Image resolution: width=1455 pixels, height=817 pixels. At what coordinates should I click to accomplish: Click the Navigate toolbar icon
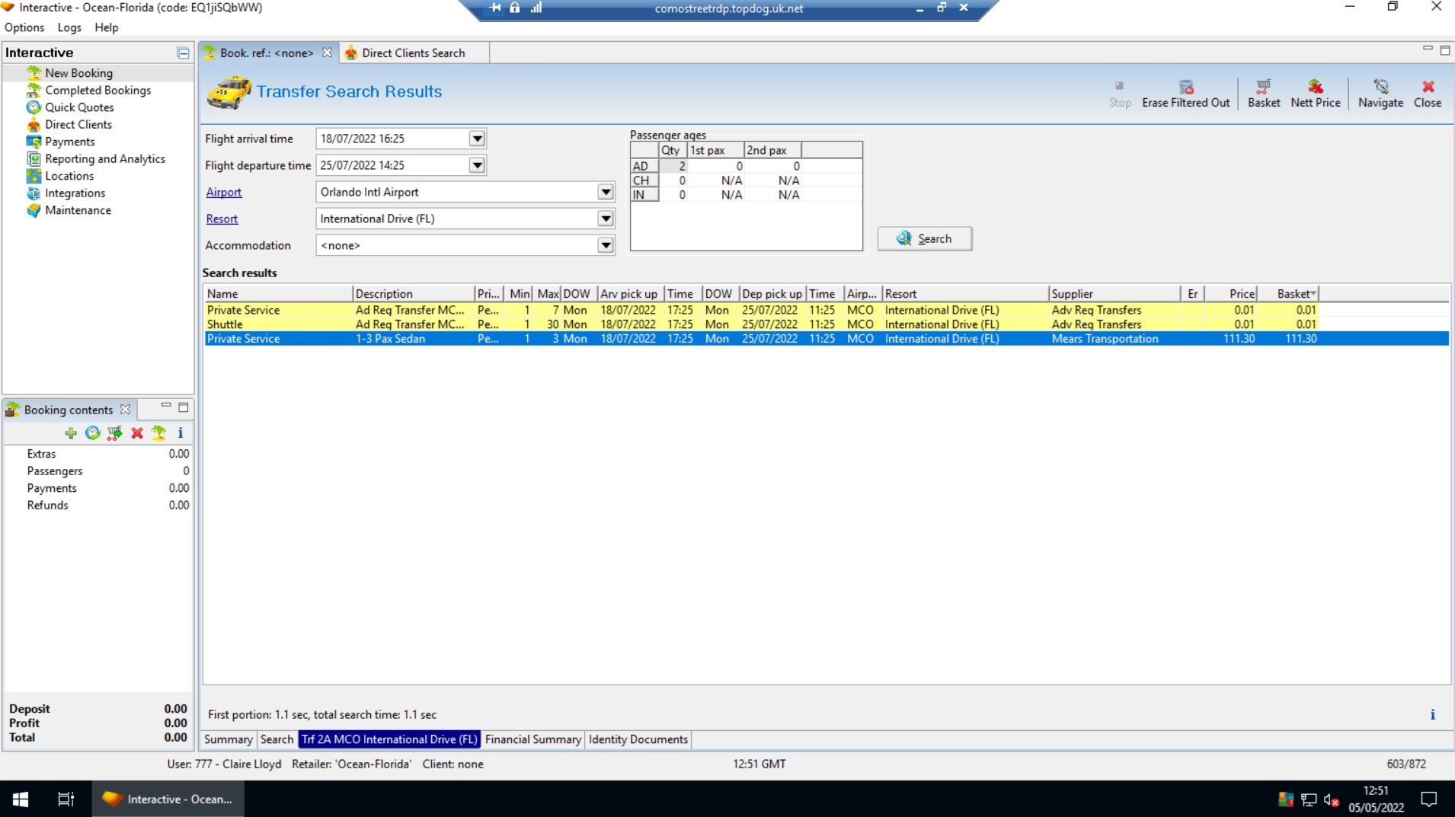1380,93
